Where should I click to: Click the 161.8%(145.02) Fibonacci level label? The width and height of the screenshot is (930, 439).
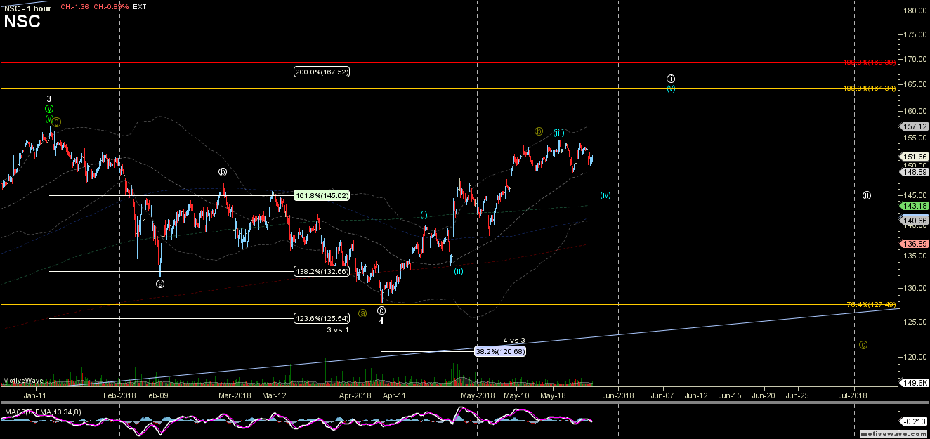(x=321, y=195)
